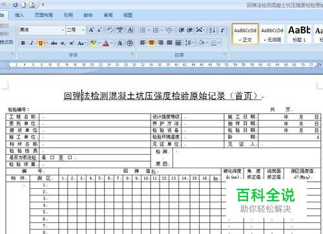Click the distributed alignment icon

[x=178, y=43]
